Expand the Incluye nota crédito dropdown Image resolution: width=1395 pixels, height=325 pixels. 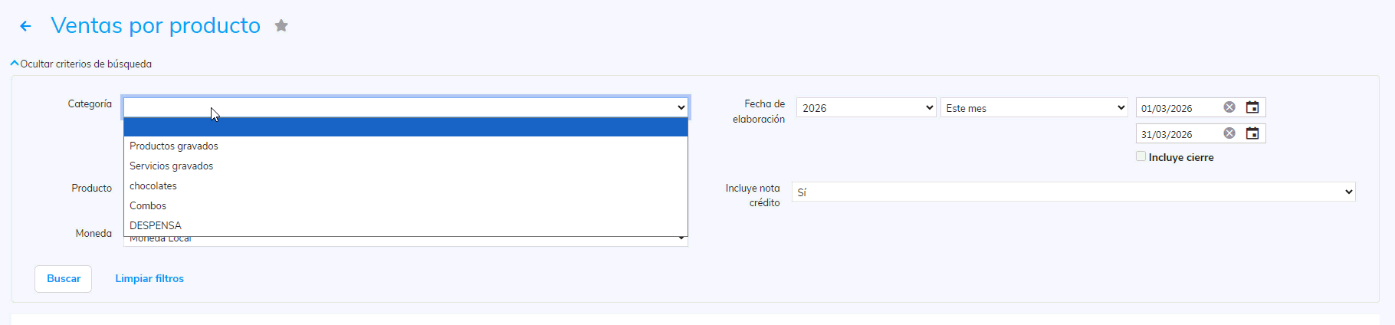[x=1073, y=192]
